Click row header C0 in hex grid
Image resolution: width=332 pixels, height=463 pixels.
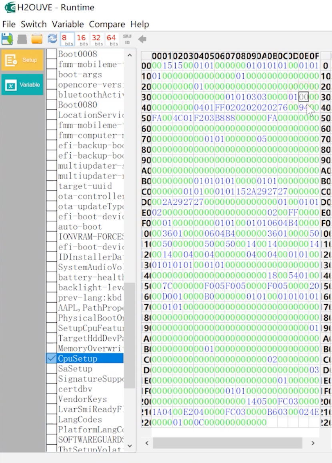[146, 192]
